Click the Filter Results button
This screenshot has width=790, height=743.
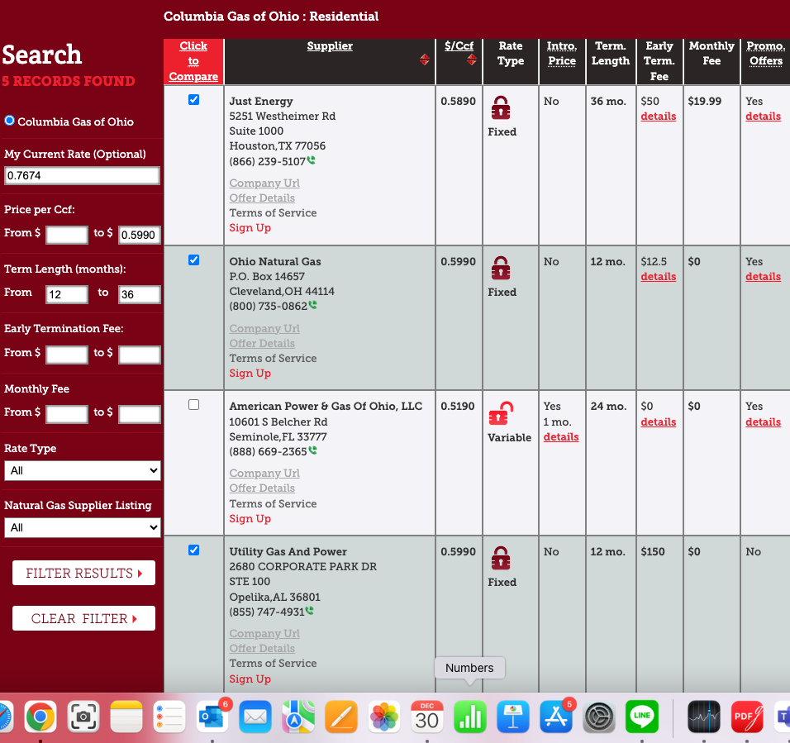83,573
